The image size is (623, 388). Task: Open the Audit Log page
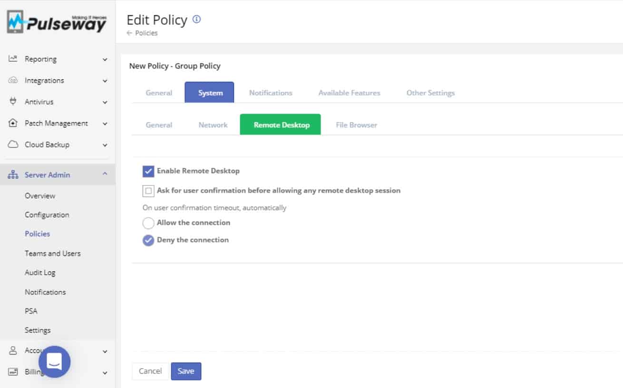[x=40, y=272]
